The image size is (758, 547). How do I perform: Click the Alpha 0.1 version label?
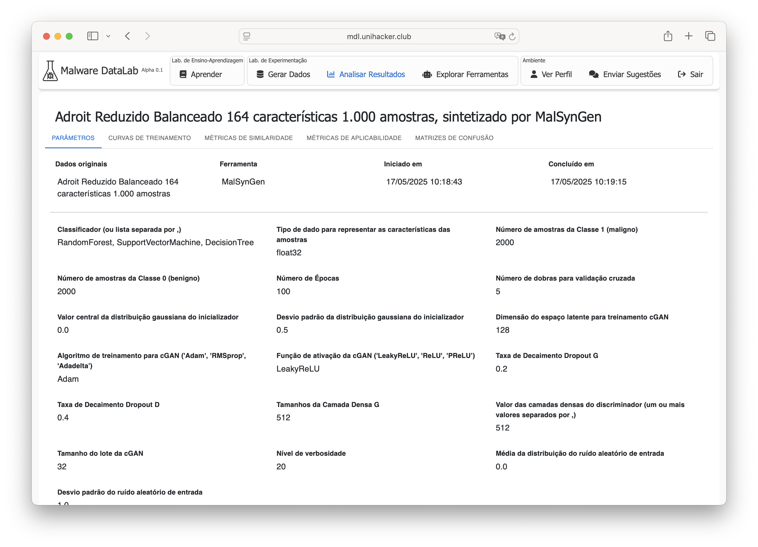click(x=152, y=70)
